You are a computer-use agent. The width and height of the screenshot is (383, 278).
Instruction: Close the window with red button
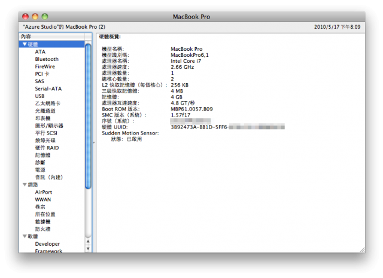pyautogui.click(x=25, y=16)
